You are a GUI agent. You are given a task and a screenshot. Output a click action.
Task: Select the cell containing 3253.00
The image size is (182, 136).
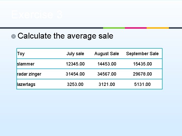(75, 84)
